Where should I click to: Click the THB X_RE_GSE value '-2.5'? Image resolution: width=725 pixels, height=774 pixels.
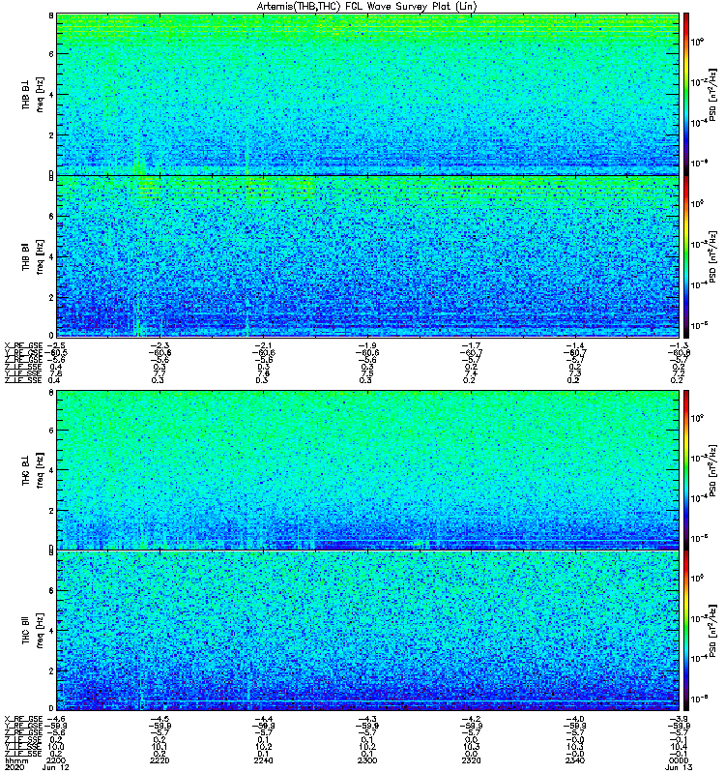(56, 345)
